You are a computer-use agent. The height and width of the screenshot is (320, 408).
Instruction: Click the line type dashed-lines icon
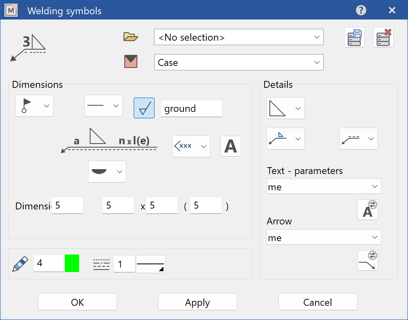(101, 264)
